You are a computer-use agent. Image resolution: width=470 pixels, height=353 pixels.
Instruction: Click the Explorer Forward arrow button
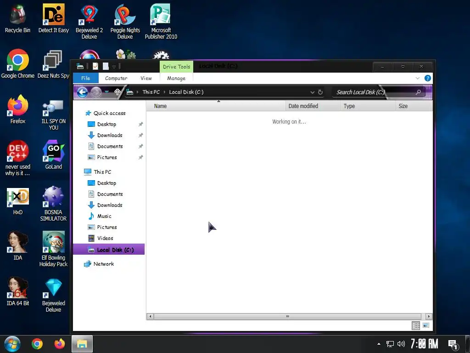point(96,92)
